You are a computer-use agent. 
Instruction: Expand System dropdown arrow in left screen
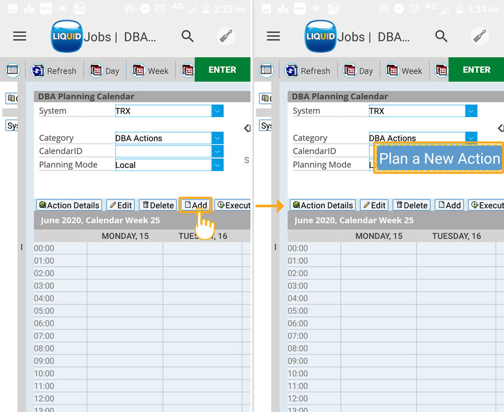tap(217, 111)
